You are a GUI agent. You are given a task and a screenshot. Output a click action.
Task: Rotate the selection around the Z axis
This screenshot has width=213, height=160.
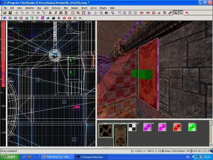pos(44,13)
